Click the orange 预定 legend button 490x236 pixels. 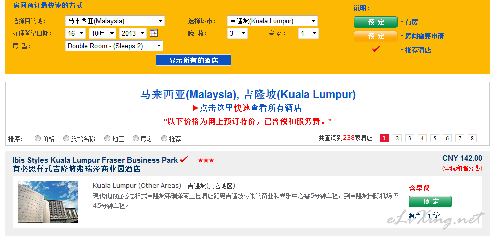point(375,36)
